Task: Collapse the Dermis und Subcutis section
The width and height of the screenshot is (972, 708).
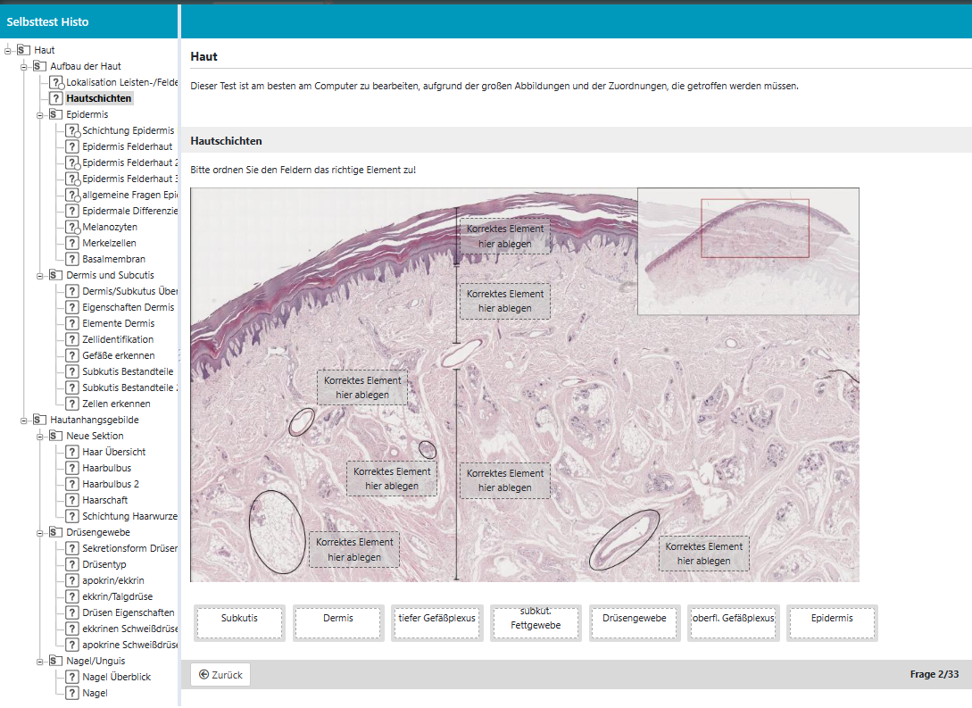Action: coord(40,275)
